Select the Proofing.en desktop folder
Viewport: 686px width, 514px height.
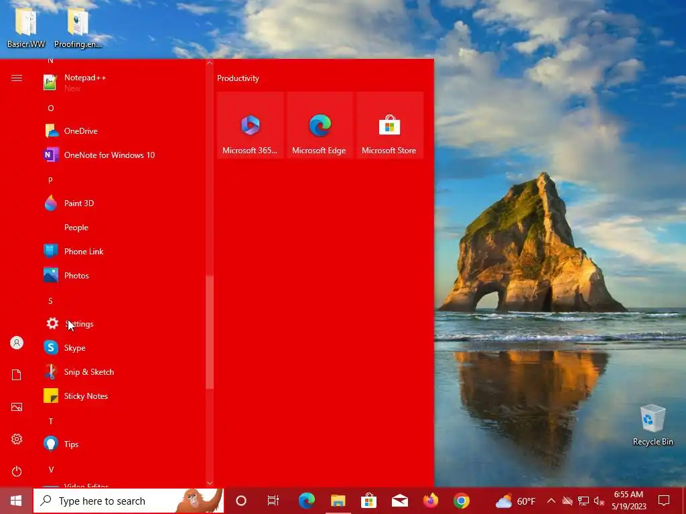tap(78, 28)
